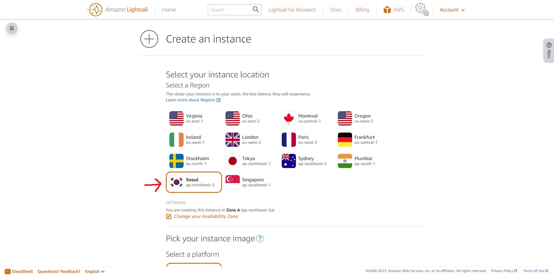Click the Amazon Lightsail compass logo
554x277 pixels.
[95, 10]
